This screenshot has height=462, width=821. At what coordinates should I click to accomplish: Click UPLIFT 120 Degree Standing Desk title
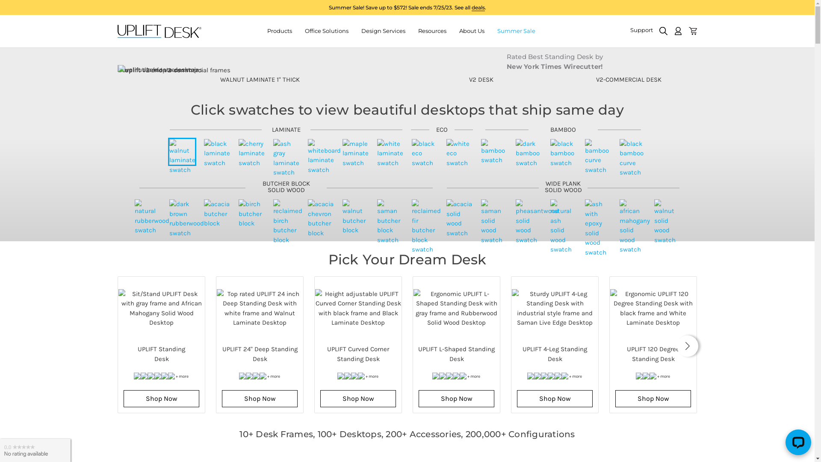653,354
